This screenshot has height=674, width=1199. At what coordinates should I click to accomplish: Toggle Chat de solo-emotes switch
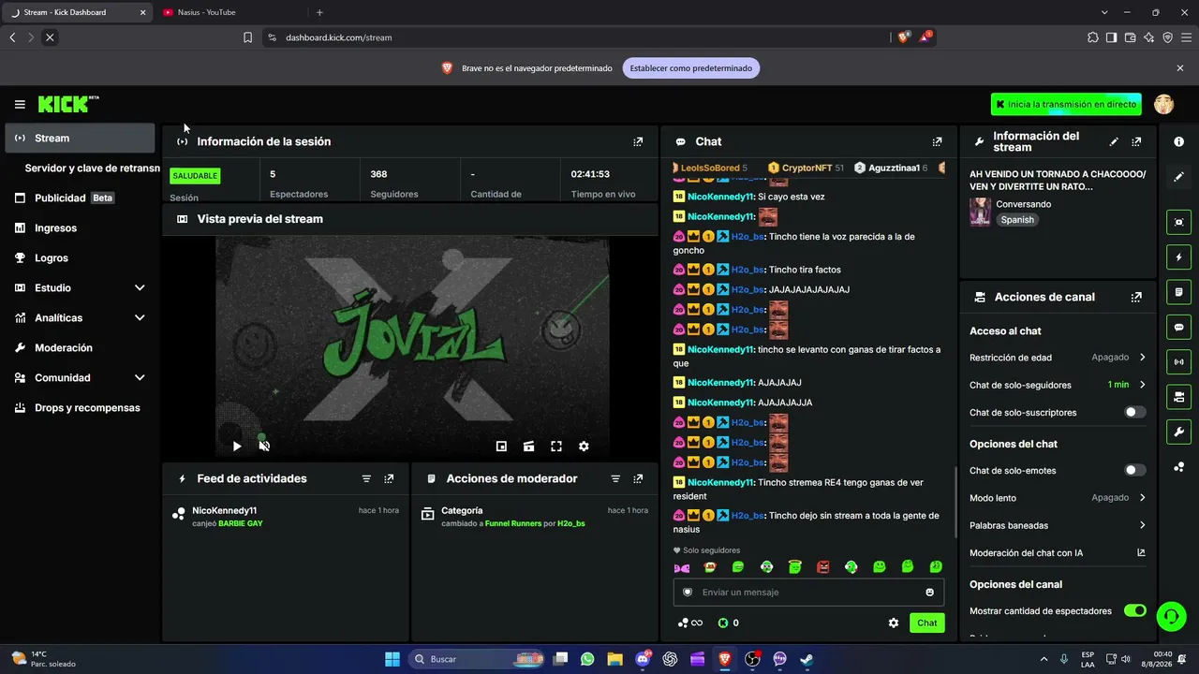pyautogui.click(x=1134, y=470)
